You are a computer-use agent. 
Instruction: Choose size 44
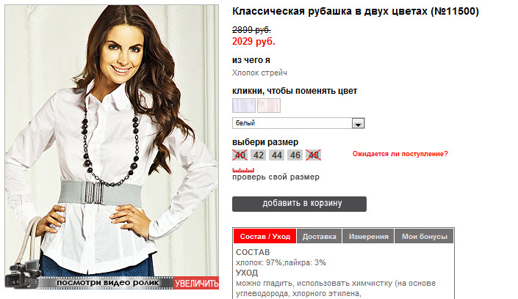(x=277, y=155)
